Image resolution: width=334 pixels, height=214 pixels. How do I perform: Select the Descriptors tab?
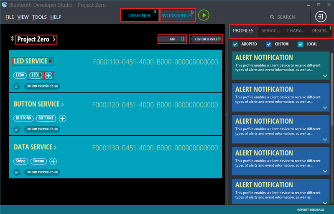click(x=320, y=31)
